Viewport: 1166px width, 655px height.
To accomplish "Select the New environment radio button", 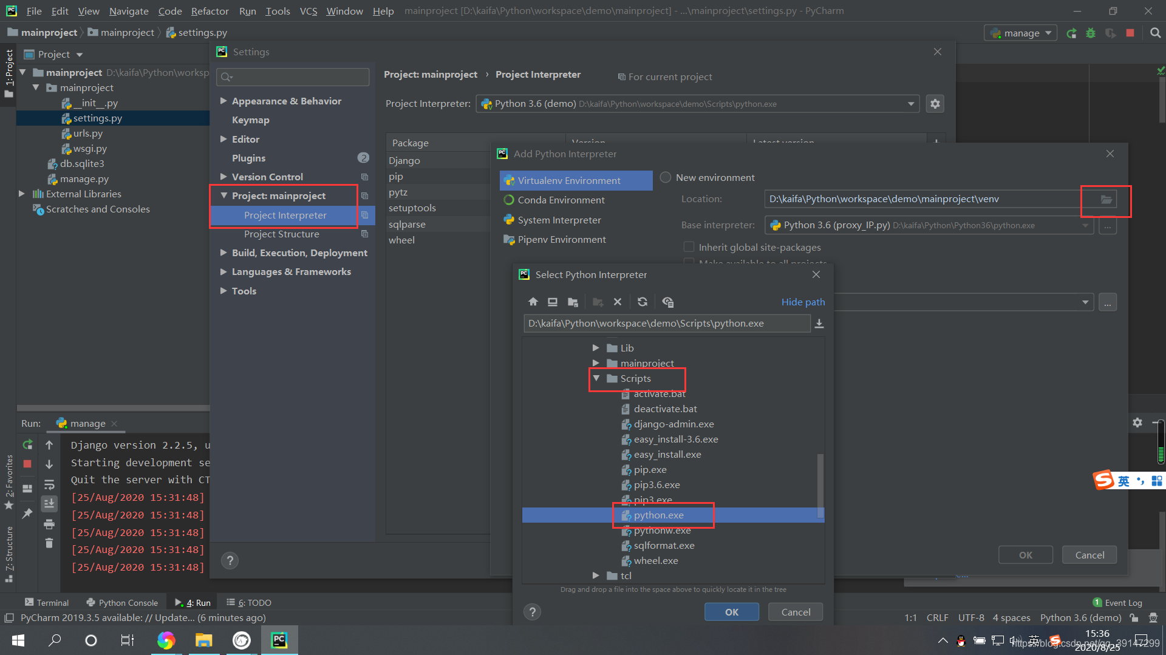I will [x=666, y=177].
